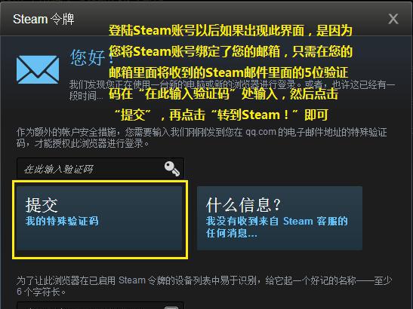This screenshot has width=413, height=309.
Task: Click the Steam 令牌 window title
Action: (44, 19)
